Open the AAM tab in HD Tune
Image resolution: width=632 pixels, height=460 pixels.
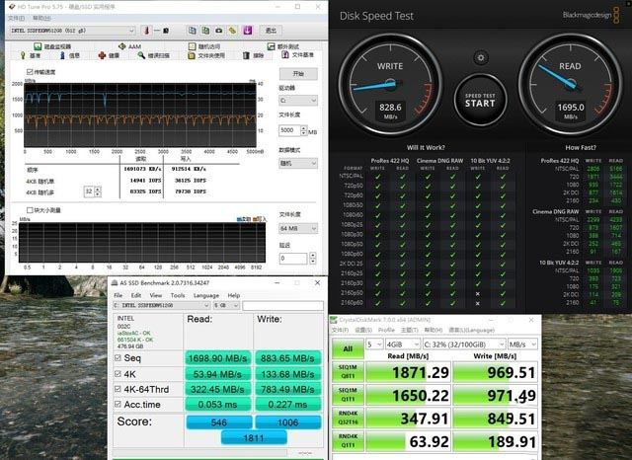[x=129, y=46]
